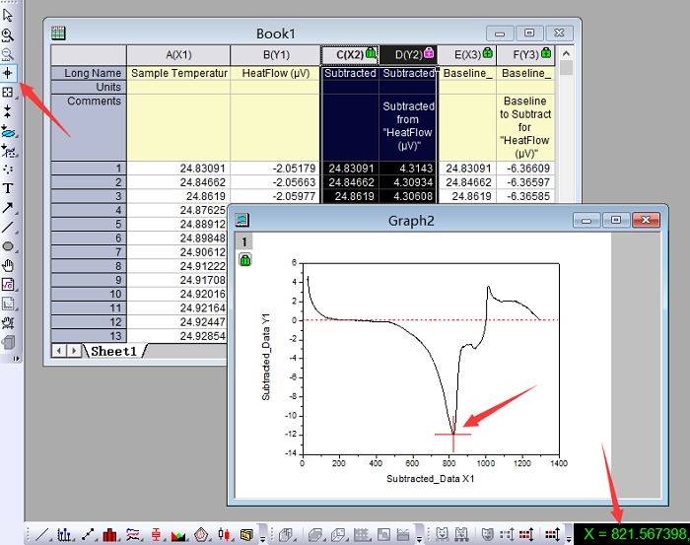Viewport: 690px width, 545px height.
Task: Expand the tools toolbar options arrow
Action: [17, 359]
